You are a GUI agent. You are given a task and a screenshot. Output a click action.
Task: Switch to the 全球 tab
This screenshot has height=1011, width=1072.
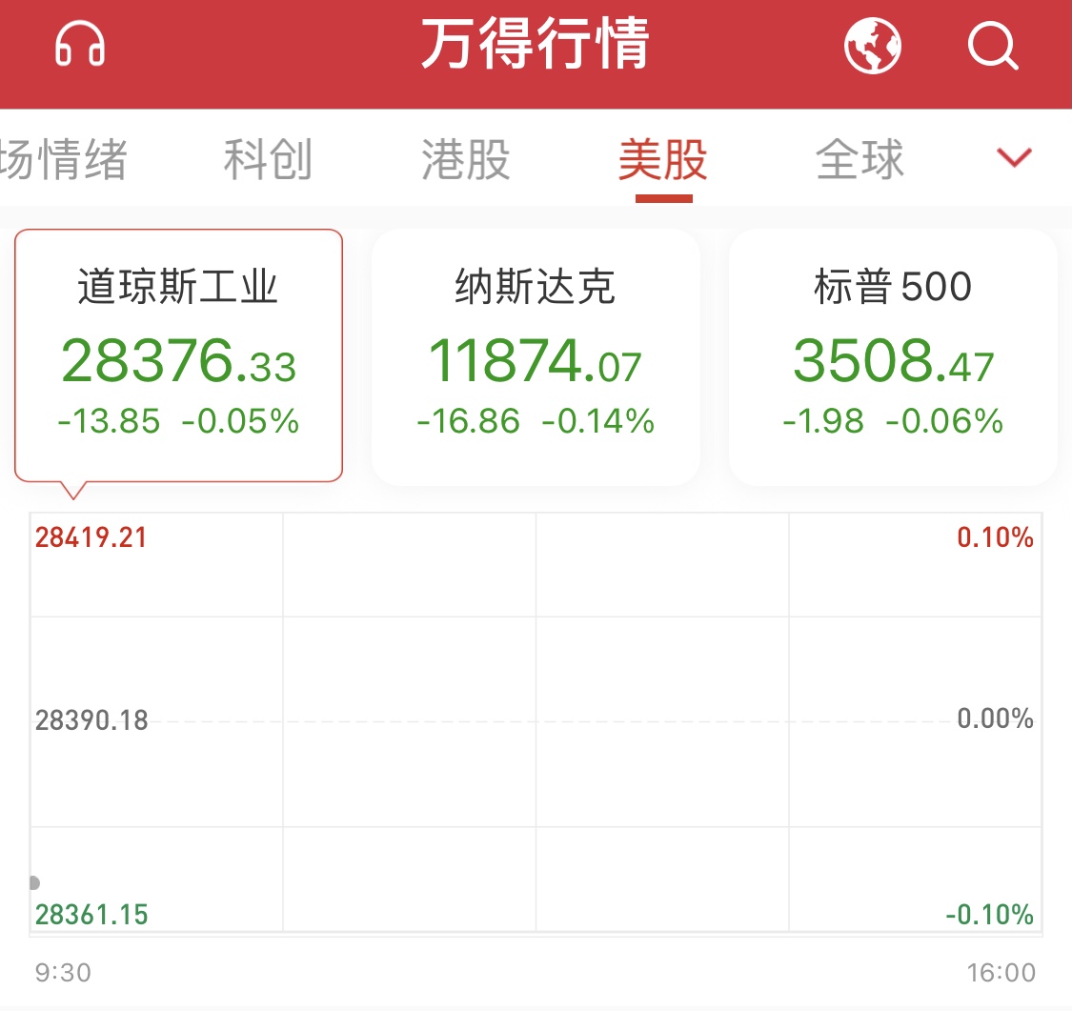[x=860, y=159]
